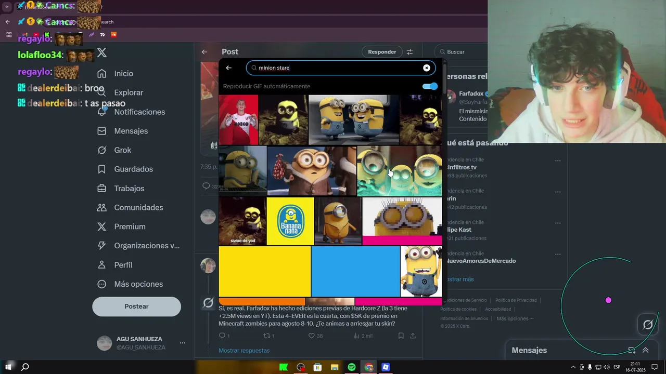This screenshot has width=666, height=374.
Task: Click the Responder button
Action: [x=382, y=52]
